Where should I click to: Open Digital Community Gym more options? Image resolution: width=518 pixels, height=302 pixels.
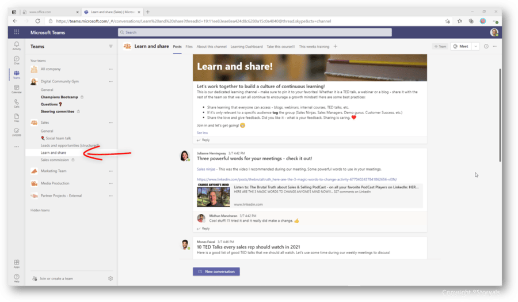point(111,81)
